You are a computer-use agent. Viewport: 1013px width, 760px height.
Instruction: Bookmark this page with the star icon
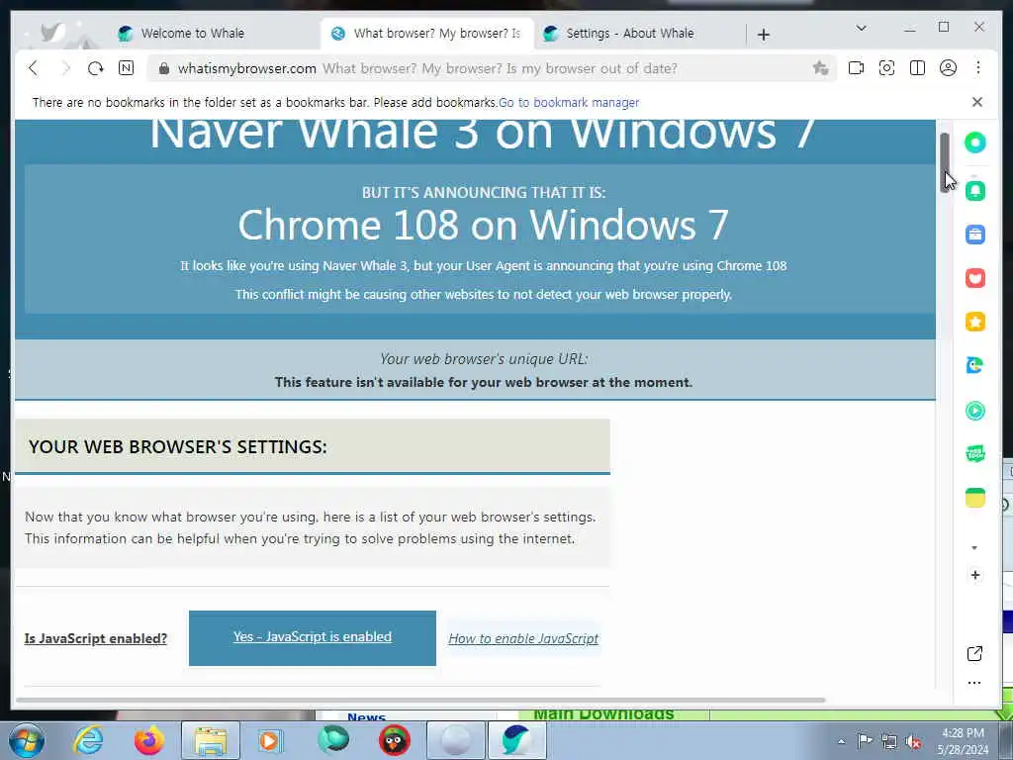pos(820,68)
